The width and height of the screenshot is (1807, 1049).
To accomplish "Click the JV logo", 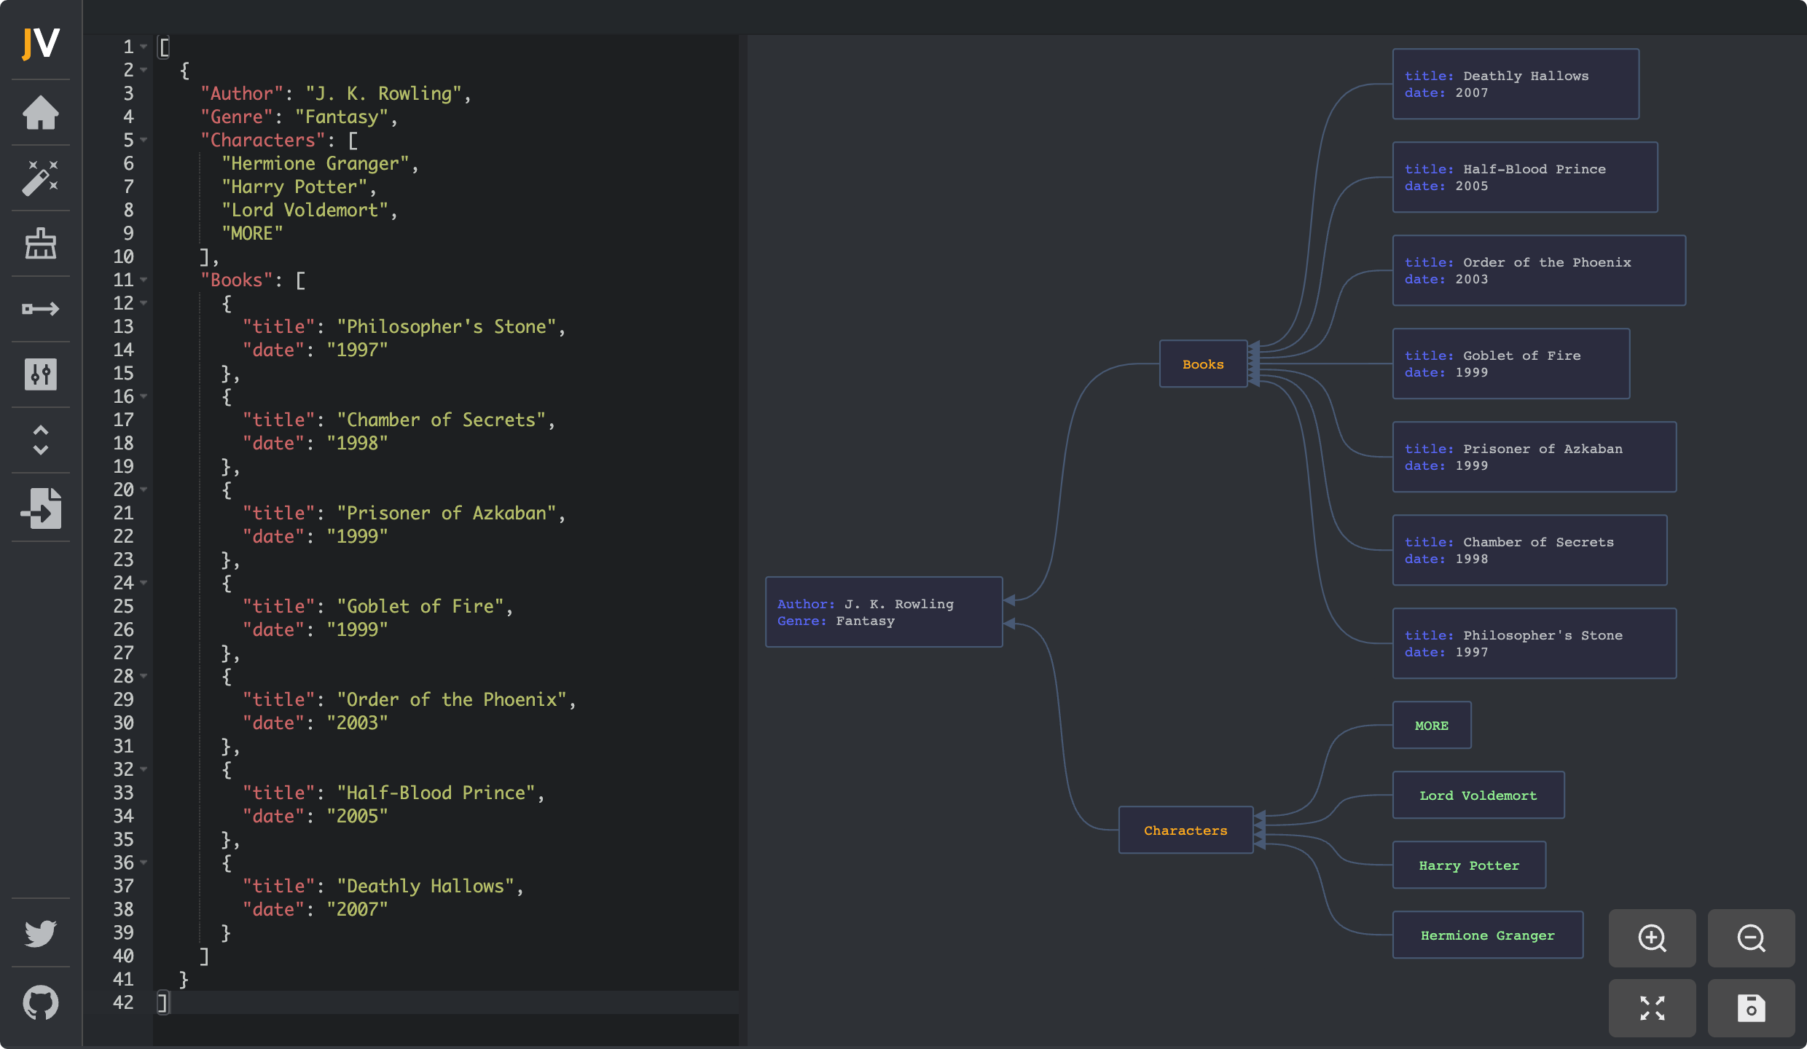I will coord(41,44).
